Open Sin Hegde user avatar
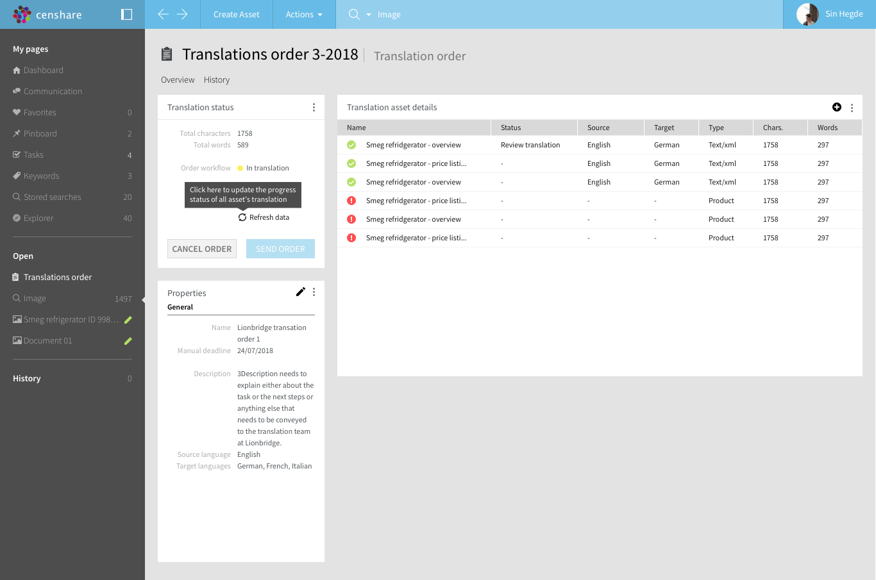 (x=807, y=14)
